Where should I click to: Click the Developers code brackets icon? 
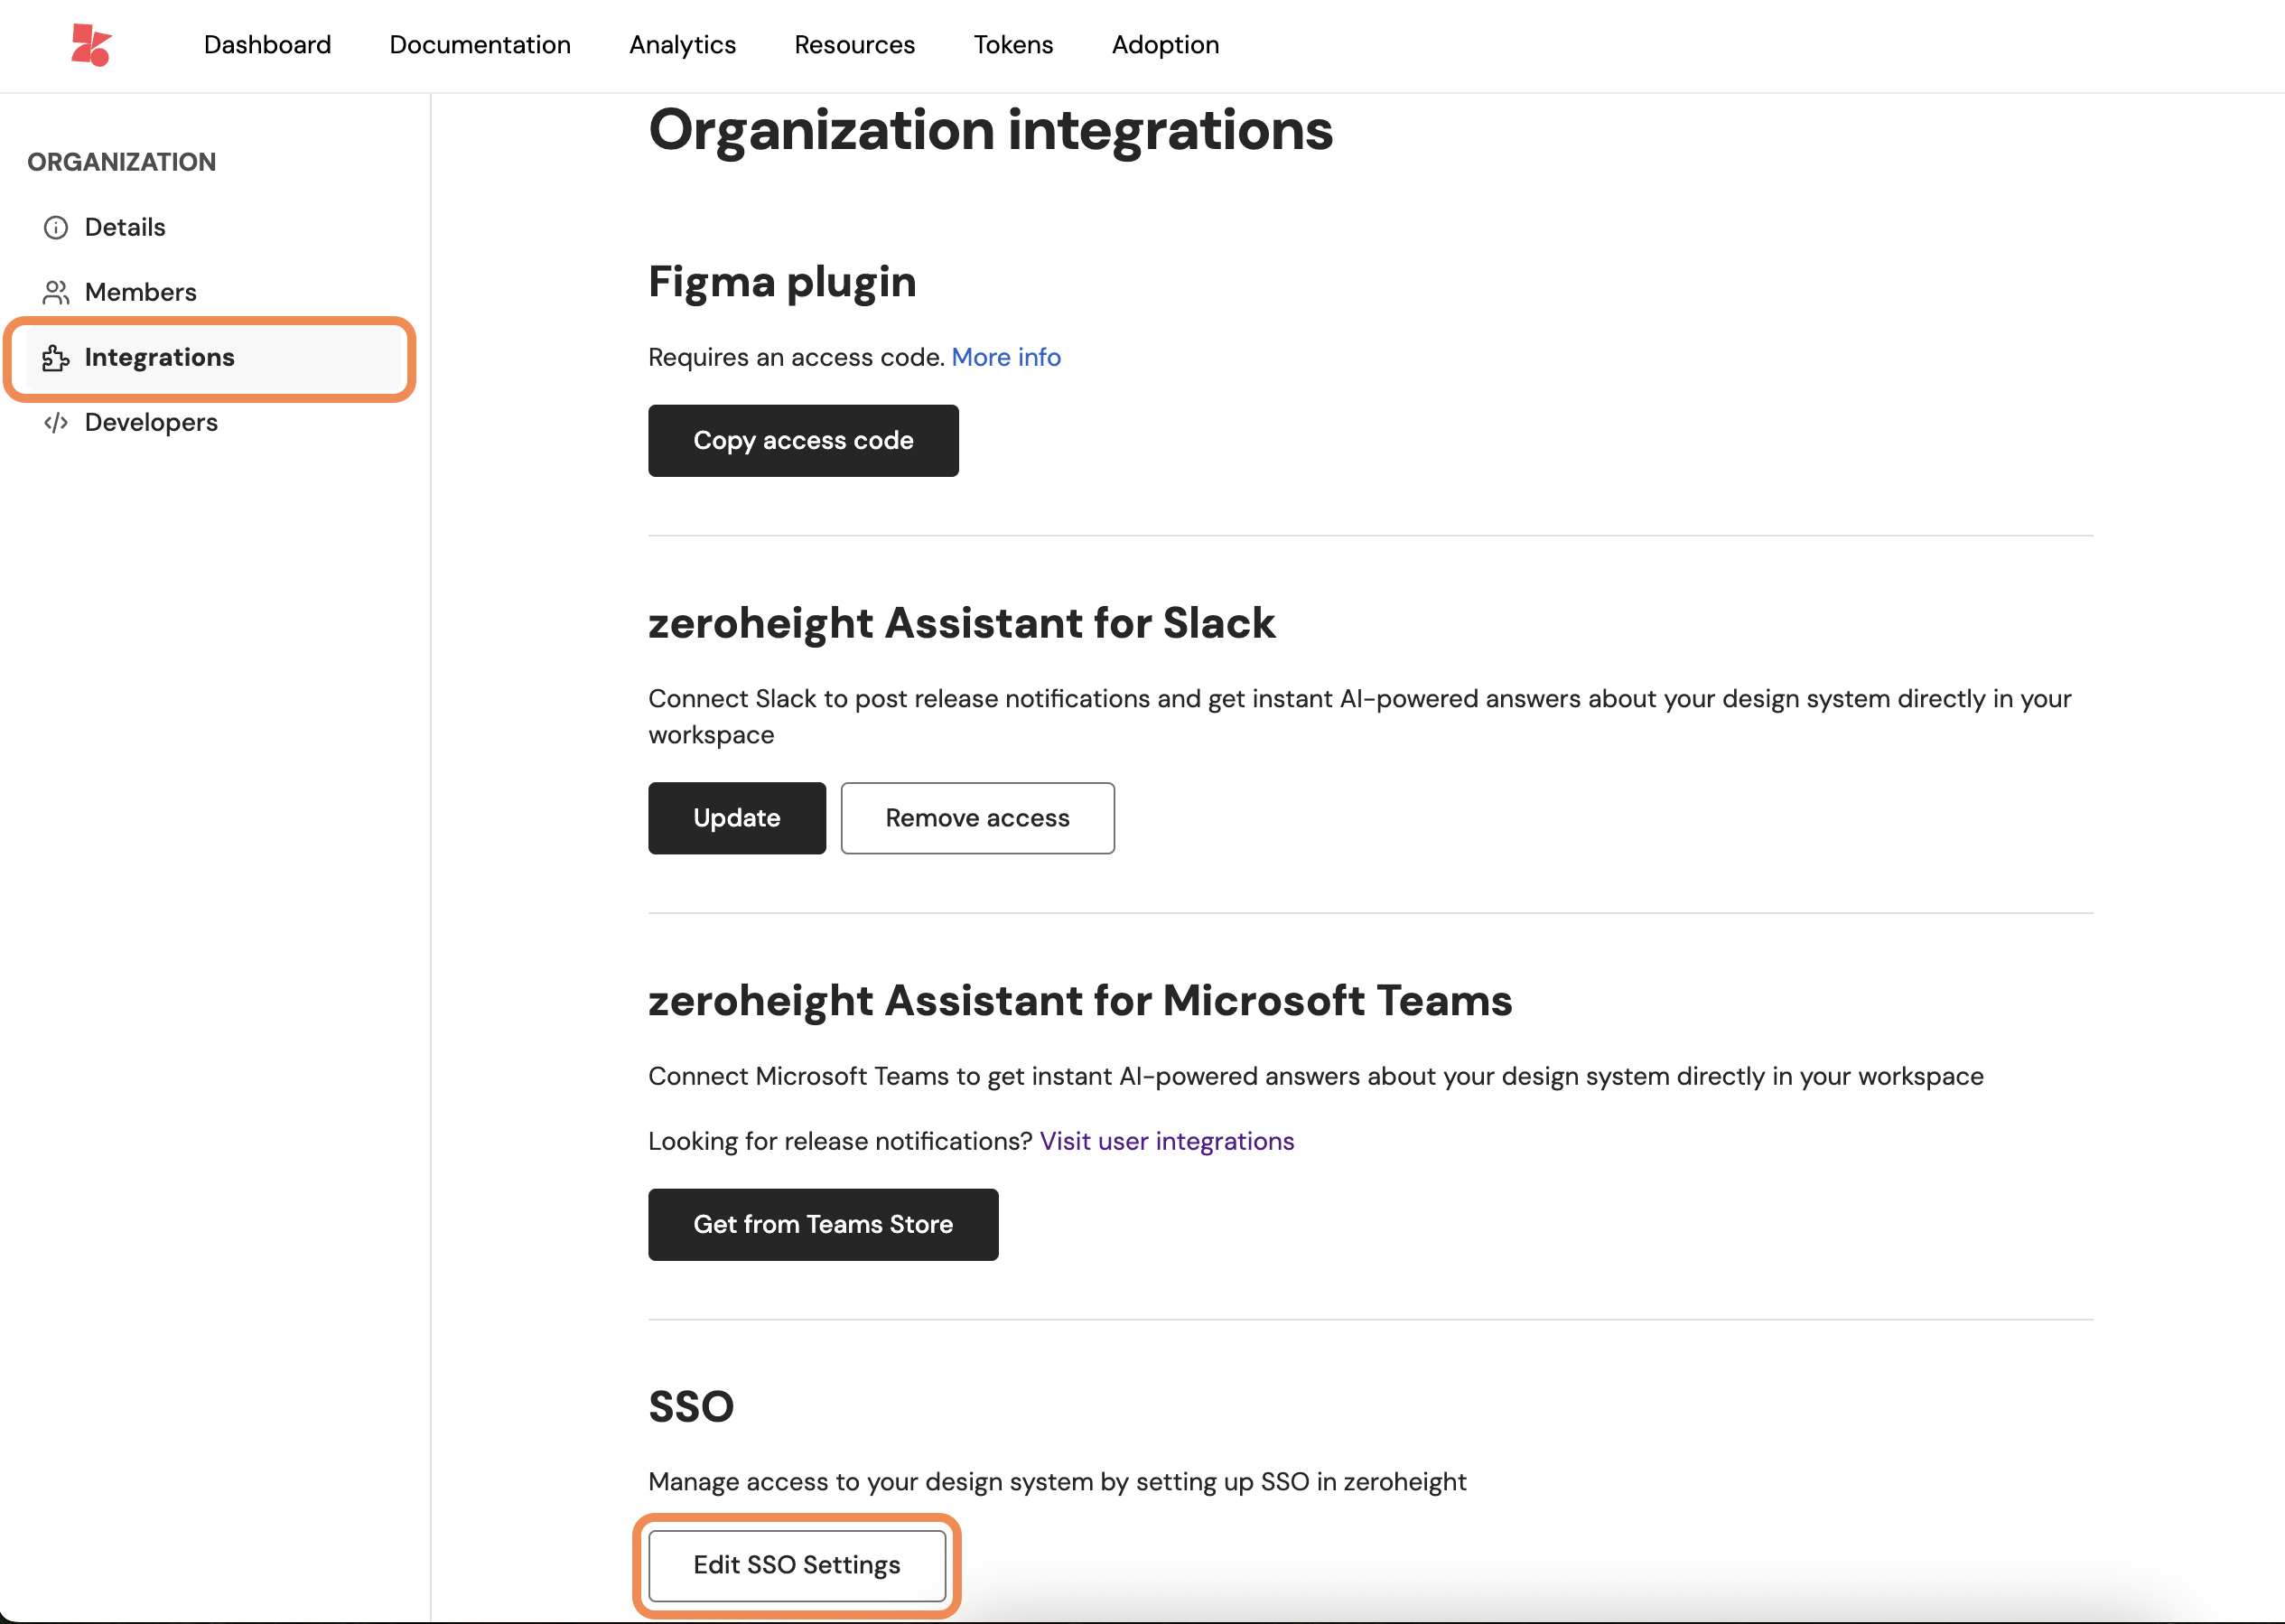point(56,423)
